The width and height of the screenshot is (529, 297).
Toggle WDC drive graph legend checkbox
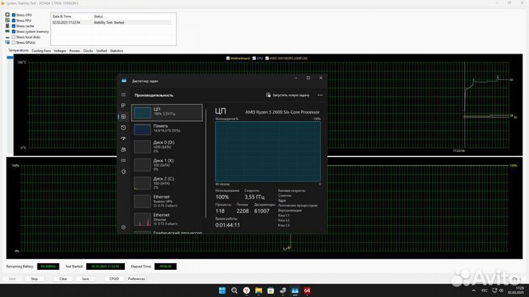click(x=267, y=58)
